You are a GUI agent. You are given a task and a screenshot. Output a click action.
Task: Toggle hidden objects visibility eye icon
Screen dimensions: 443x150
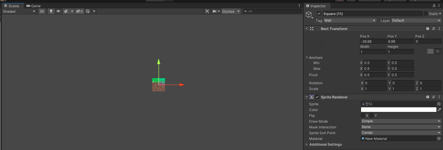[x=79, y=11]
